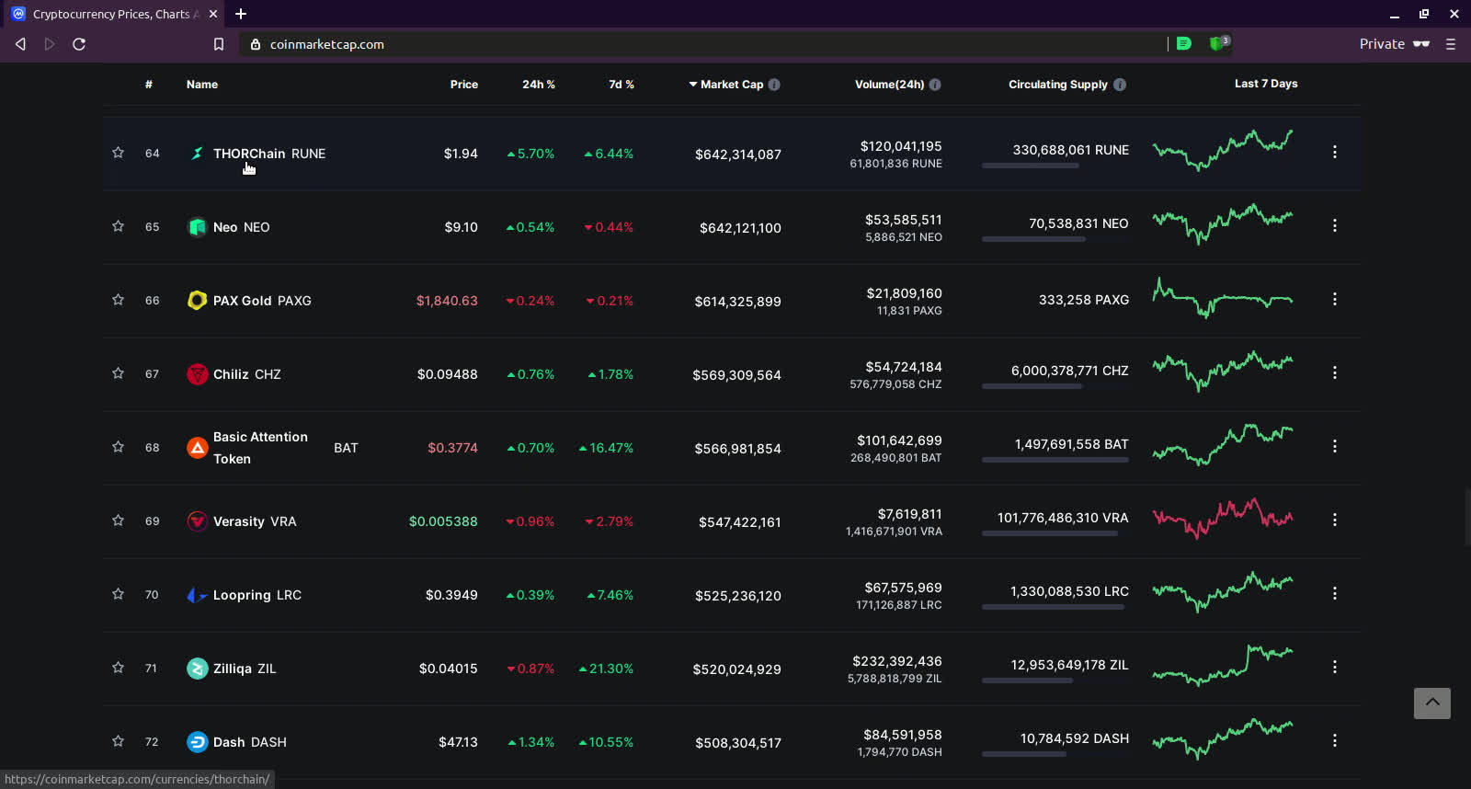Go forward with the browser forward arrow
The image size is (1471, 789).
50,44
